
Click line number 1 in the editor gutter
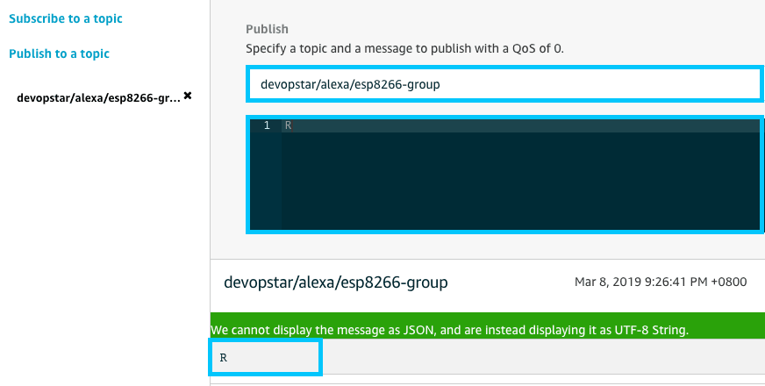pos(267,125)
